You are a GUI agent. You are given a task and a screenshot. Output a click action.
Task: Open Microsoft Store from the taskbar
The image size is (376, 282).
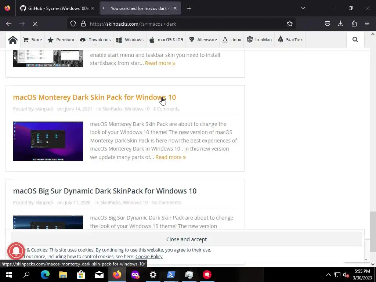pyautogui.click(x=81, y=275)
